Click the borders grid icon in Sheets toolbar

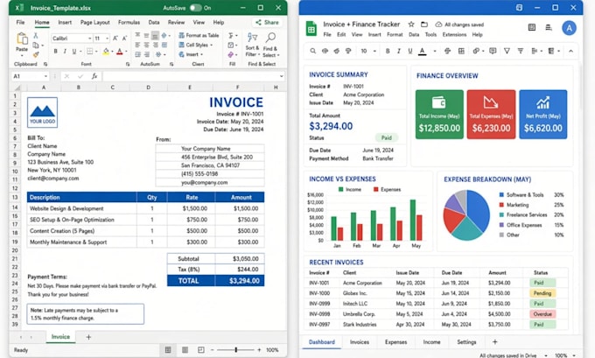pos(461,51)
